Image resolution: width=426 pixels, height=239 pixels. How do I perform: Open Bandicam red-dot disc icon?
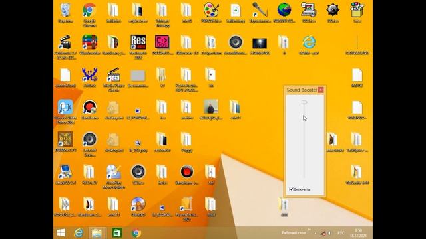pos(89,107)
